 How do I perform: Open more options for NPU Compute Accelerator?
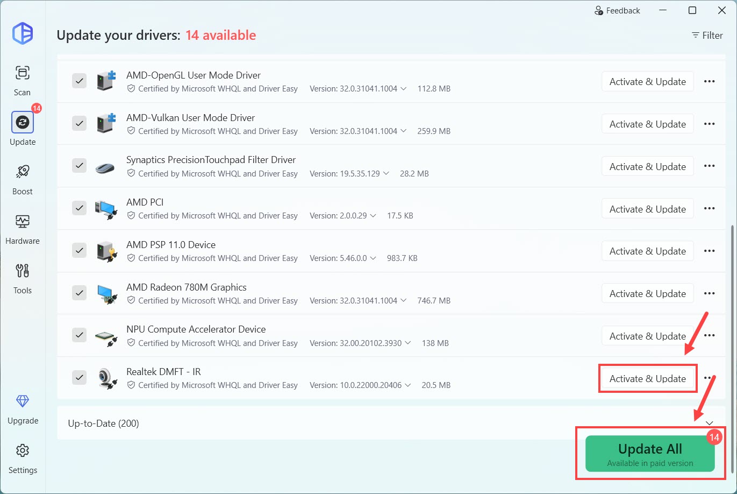click(x=710, y=336)
